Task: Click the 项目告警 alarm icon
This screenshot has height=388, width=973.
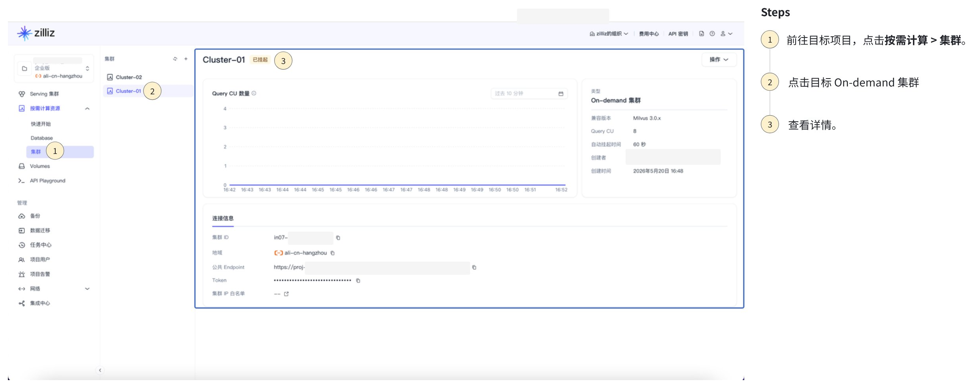Action: (x=22, y=274)
